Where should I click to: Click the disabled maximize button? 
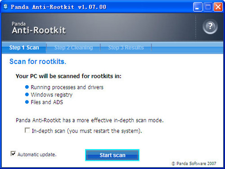(208, 7)
